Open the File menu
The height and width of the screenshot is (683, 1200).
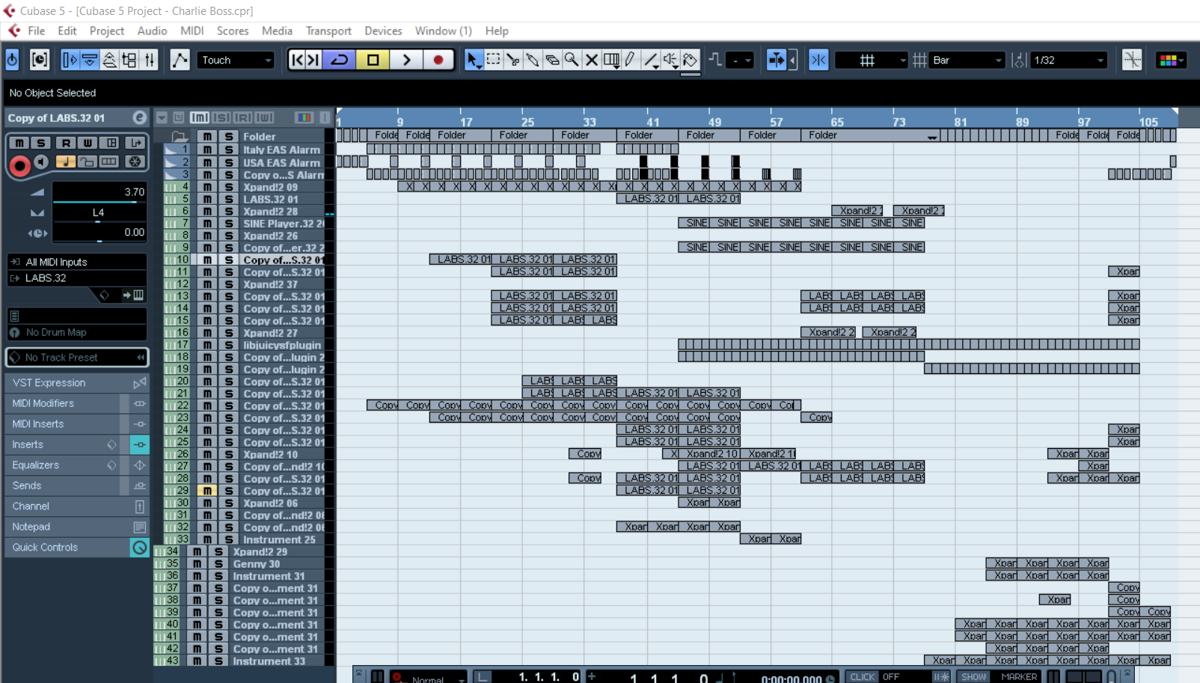pos(37,31)
